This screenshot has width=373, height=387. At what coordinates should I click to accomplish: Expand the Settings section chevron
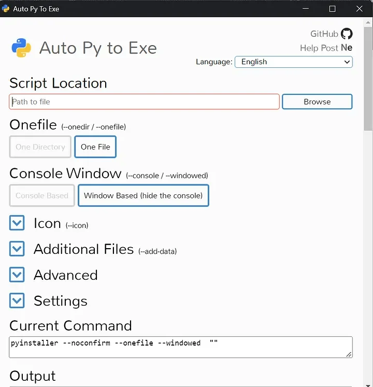click(x=17, y=300)
